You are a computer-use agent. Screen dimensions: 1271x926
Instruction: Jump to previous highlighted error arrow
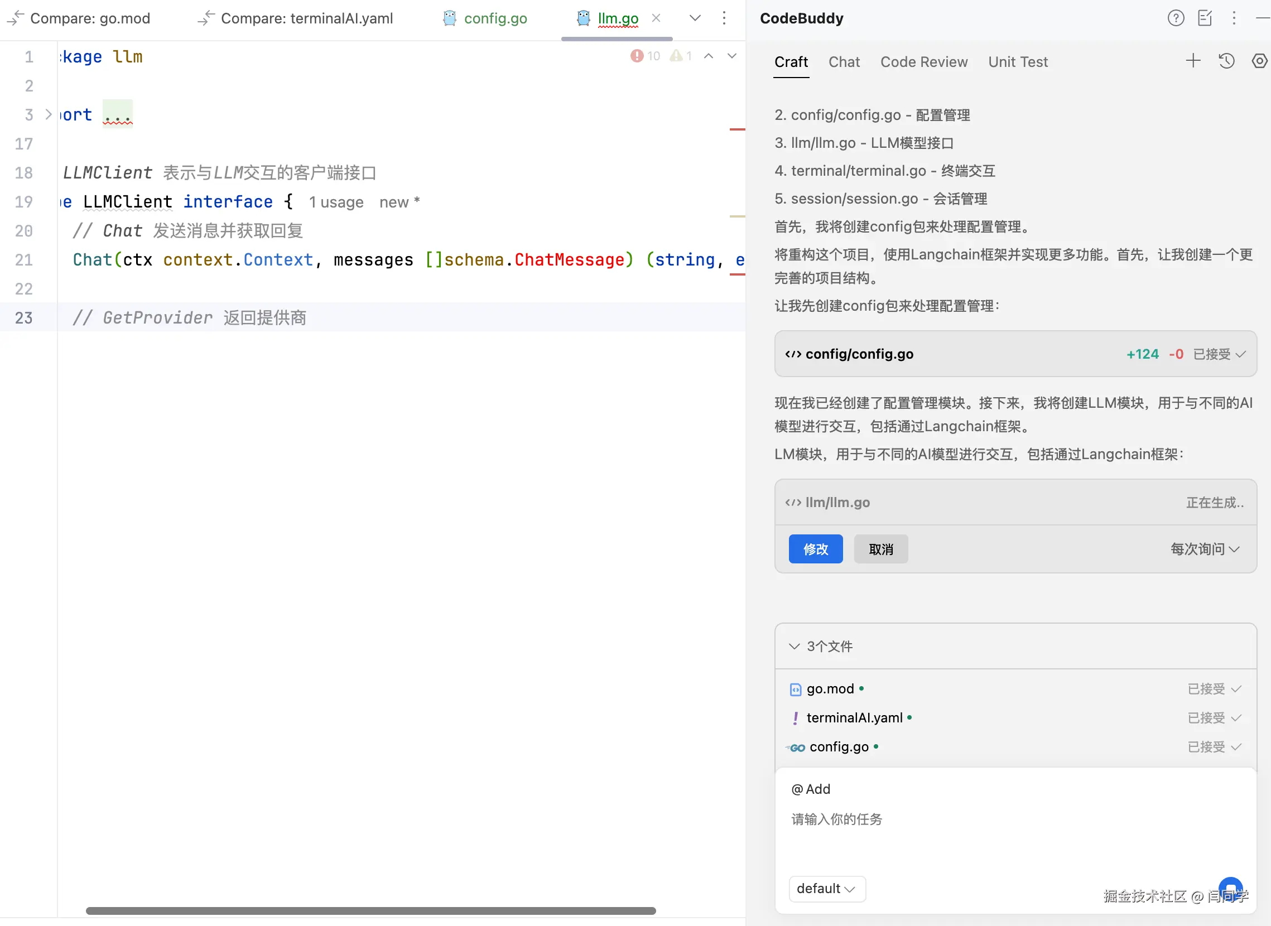coord(709,56)
